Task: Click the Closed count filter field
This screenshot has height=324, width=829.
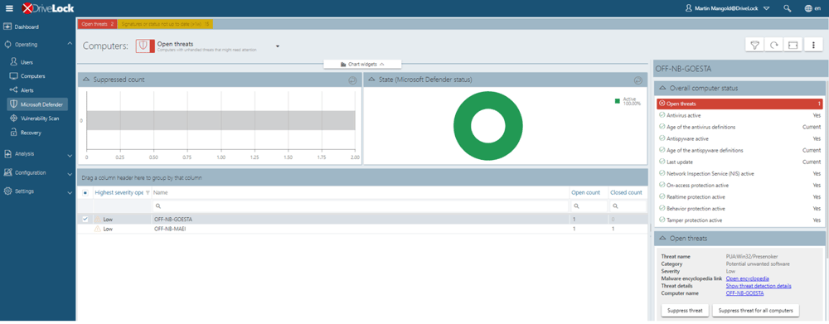Action: (x=628, y=206)
